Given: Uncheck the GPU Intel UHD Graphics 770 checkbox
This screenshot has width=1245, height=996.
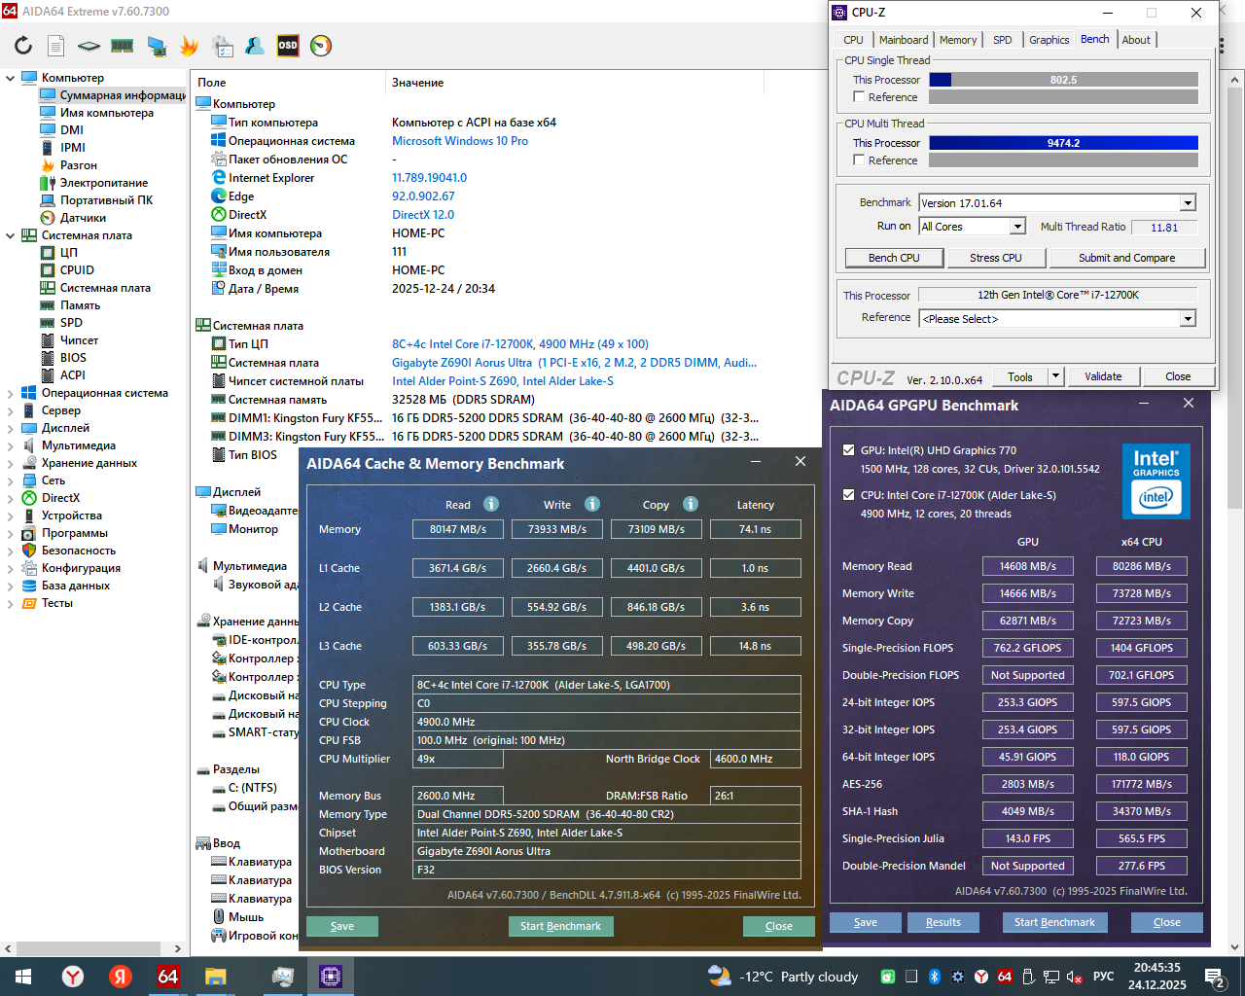Looking at the screenshot, I should pyautogui.click(x=848, y=450).
